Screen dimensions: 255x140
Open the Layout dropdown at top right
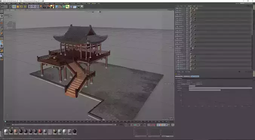click(246, 3)
